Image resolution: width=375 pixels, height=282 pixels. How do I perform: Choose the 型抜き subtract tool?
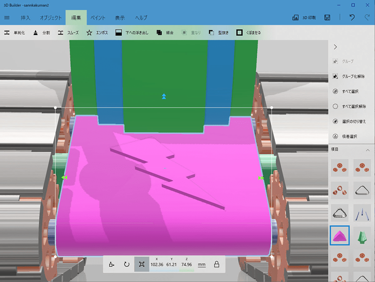[x=219, y=33]
